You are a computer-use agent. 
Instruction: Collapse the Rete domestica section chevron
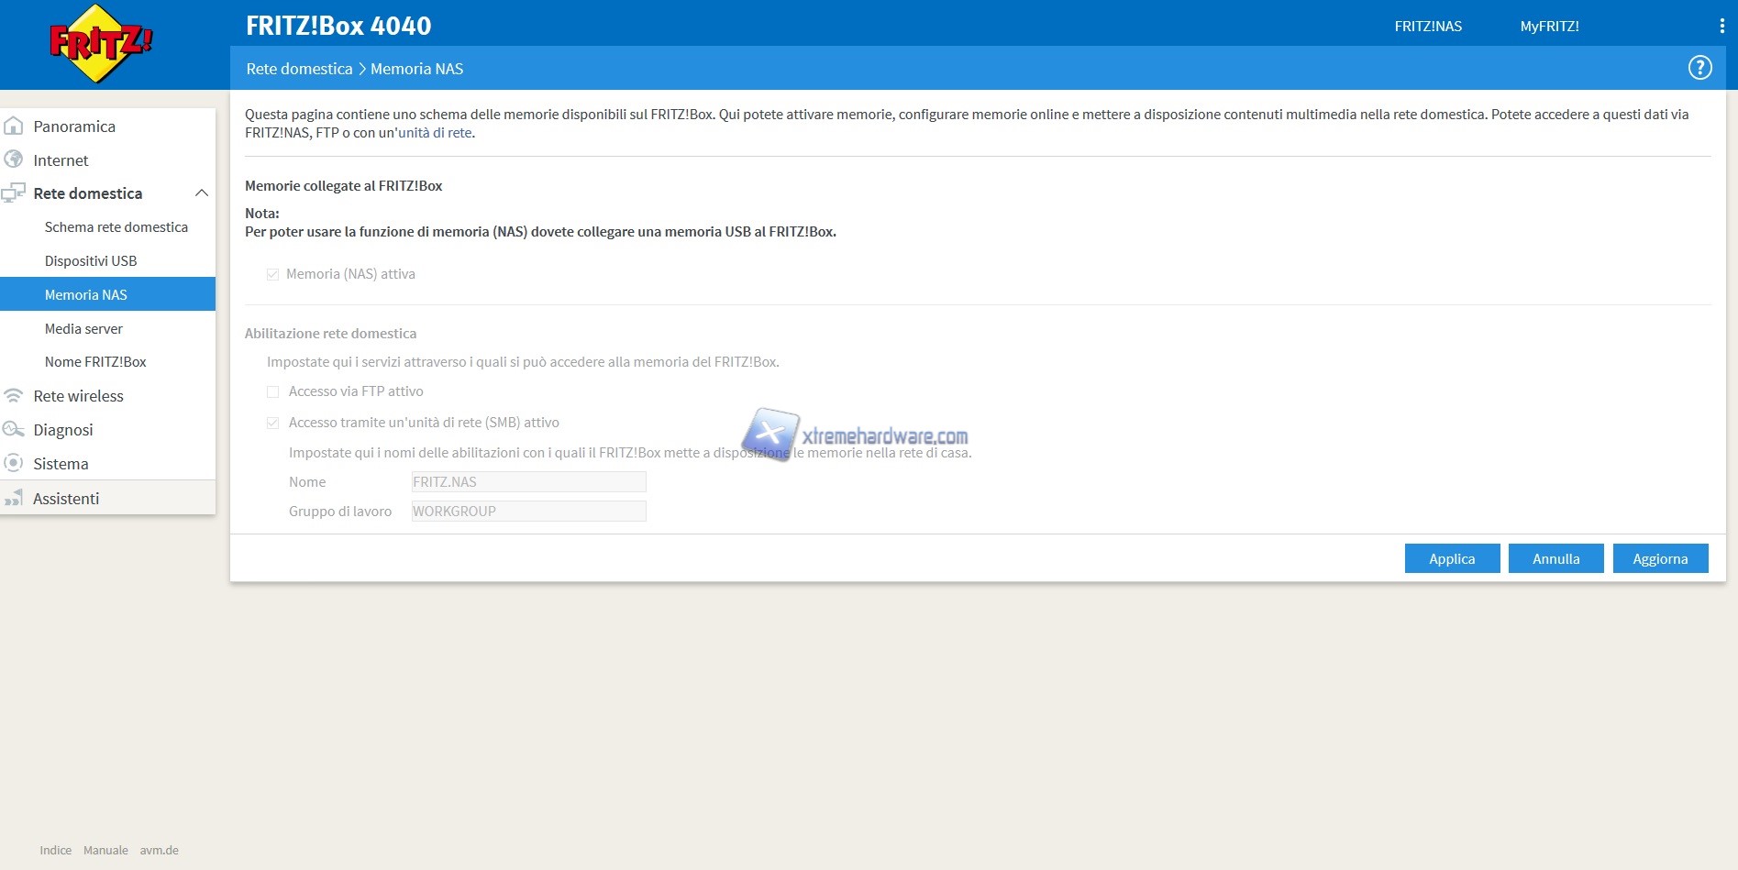click(x=202, y=193)
